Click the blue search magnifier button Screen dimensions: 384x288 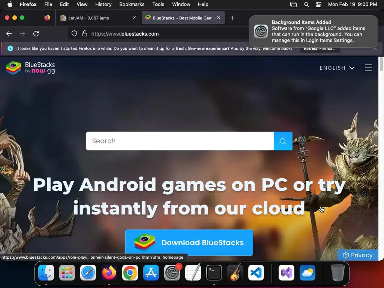[x=283, y=141]
